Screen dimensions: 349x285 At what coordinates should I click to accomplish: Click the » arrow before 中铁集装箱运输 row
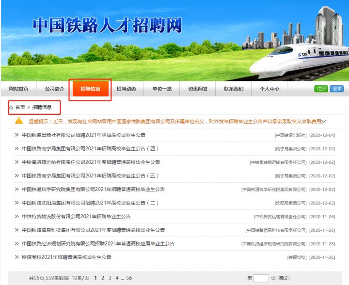tap(16, 162)
